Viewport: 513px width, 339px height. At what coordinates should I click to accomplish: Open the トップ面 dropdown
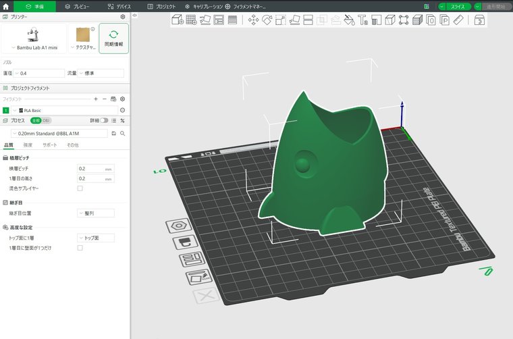(x=96, y=238)
